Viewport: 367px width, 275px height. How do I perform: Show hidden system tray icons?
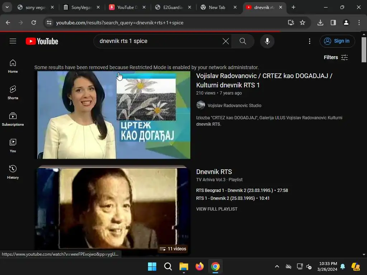277,266
